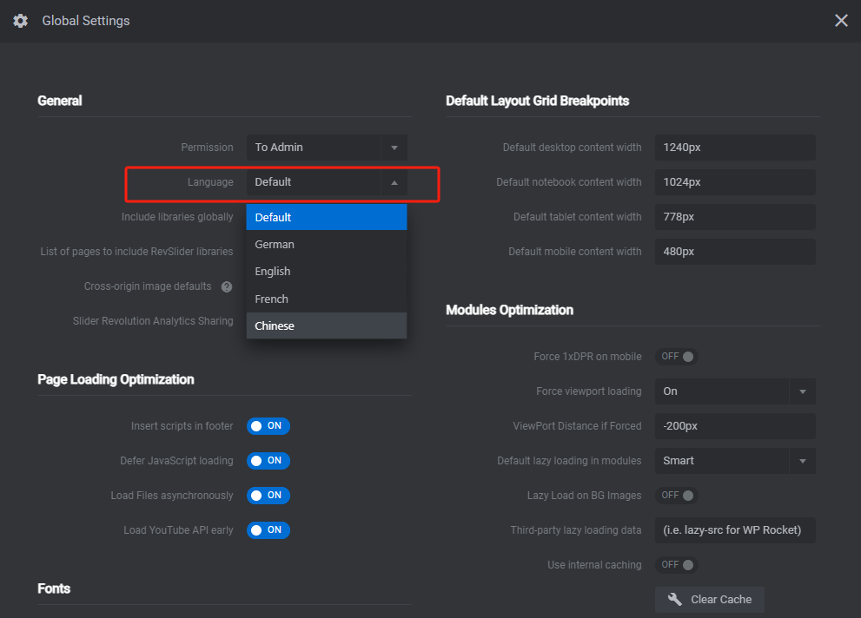Toggle Load YouTube API early switch
This screenshot has height=618, width=861.
tap(268, 530)
